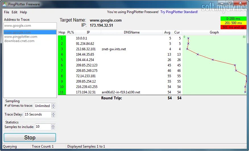The image size is (249, 151).
Task: Increase number of times to trace
Action: [53, 105]
